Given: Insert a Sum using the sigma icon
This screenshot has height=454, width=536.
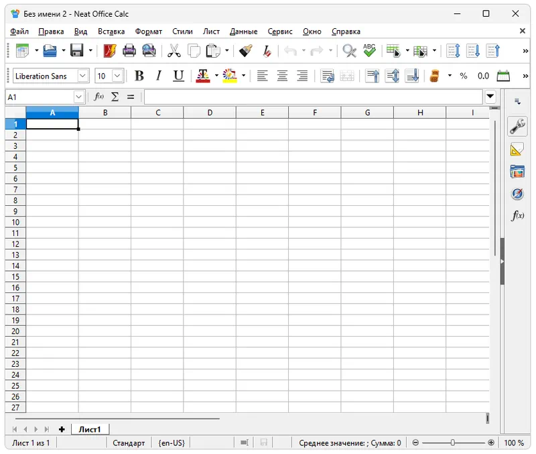Looking at the screenshot, I should 115,97.
